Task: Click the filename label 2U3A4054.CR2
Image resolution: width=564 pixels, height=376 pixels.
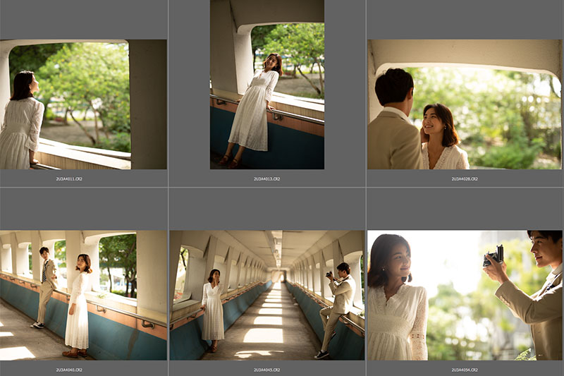Action: pos(465,370)
